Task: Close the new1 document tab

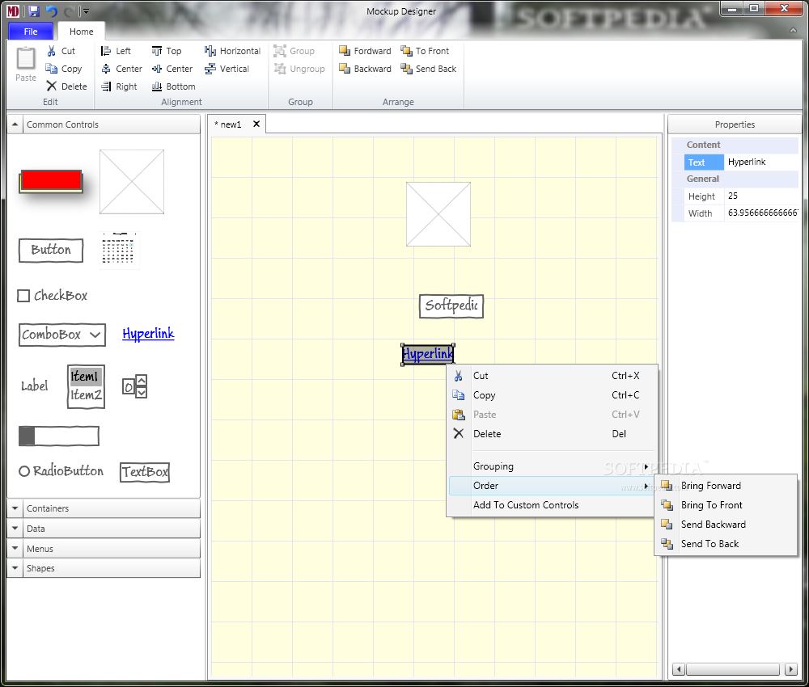Action: 256,124
